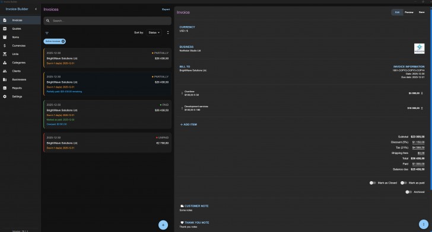Click the Categories shapes icon in the sidebar
The image size is (432, 232).
(5, 63)
